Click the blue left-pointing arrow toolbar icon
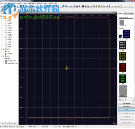Viewport: 135px width, 129px height. tap(107, 7)
